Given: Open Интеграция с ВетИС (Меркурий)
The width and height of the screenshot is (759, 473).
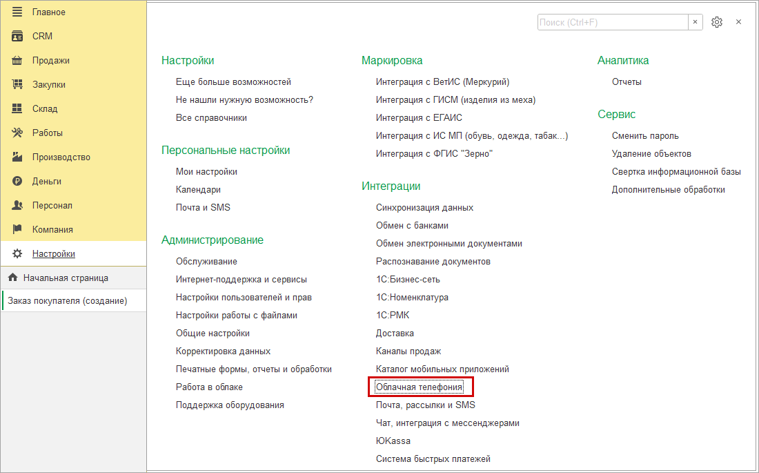Looking at the screenshot, I should pyautogui.click(x=442, y=82).
